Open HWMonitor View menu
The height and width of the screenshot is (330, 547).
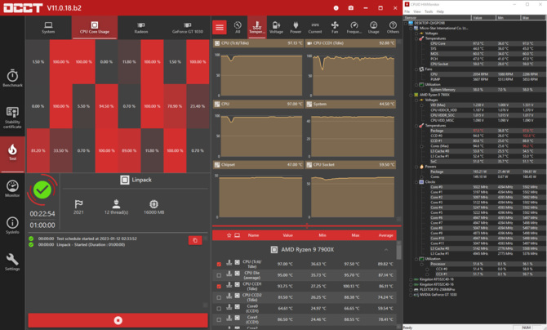[x=416, y=11]
